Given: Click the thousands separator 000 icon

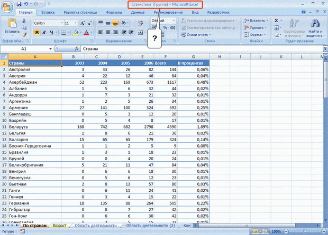Looking at the screenshot, I should pyautogui.click(x=172, y=27).
